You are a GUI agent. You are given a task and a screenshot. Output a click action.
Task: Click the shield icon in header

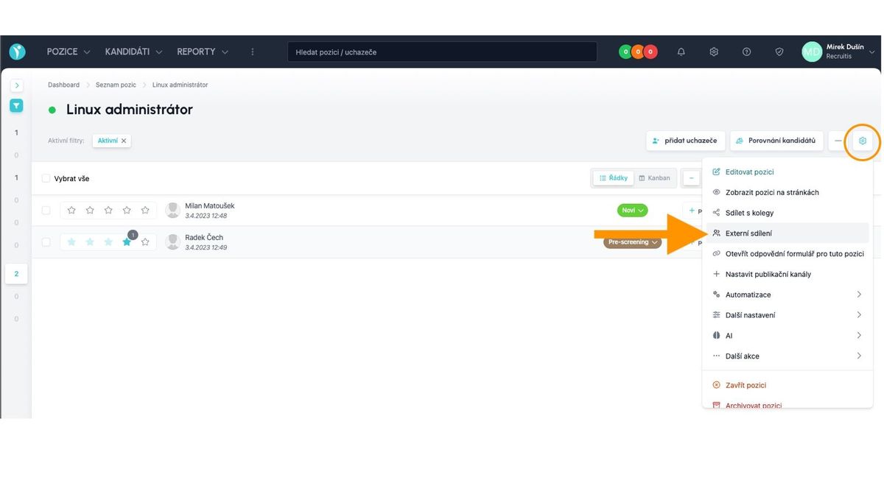pyautogui.click(x=779, y=52)
